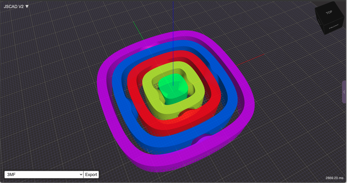This screenshot has height=183, width=347.
Task: Click the 2869.20 ms render time
Action: 334,178
